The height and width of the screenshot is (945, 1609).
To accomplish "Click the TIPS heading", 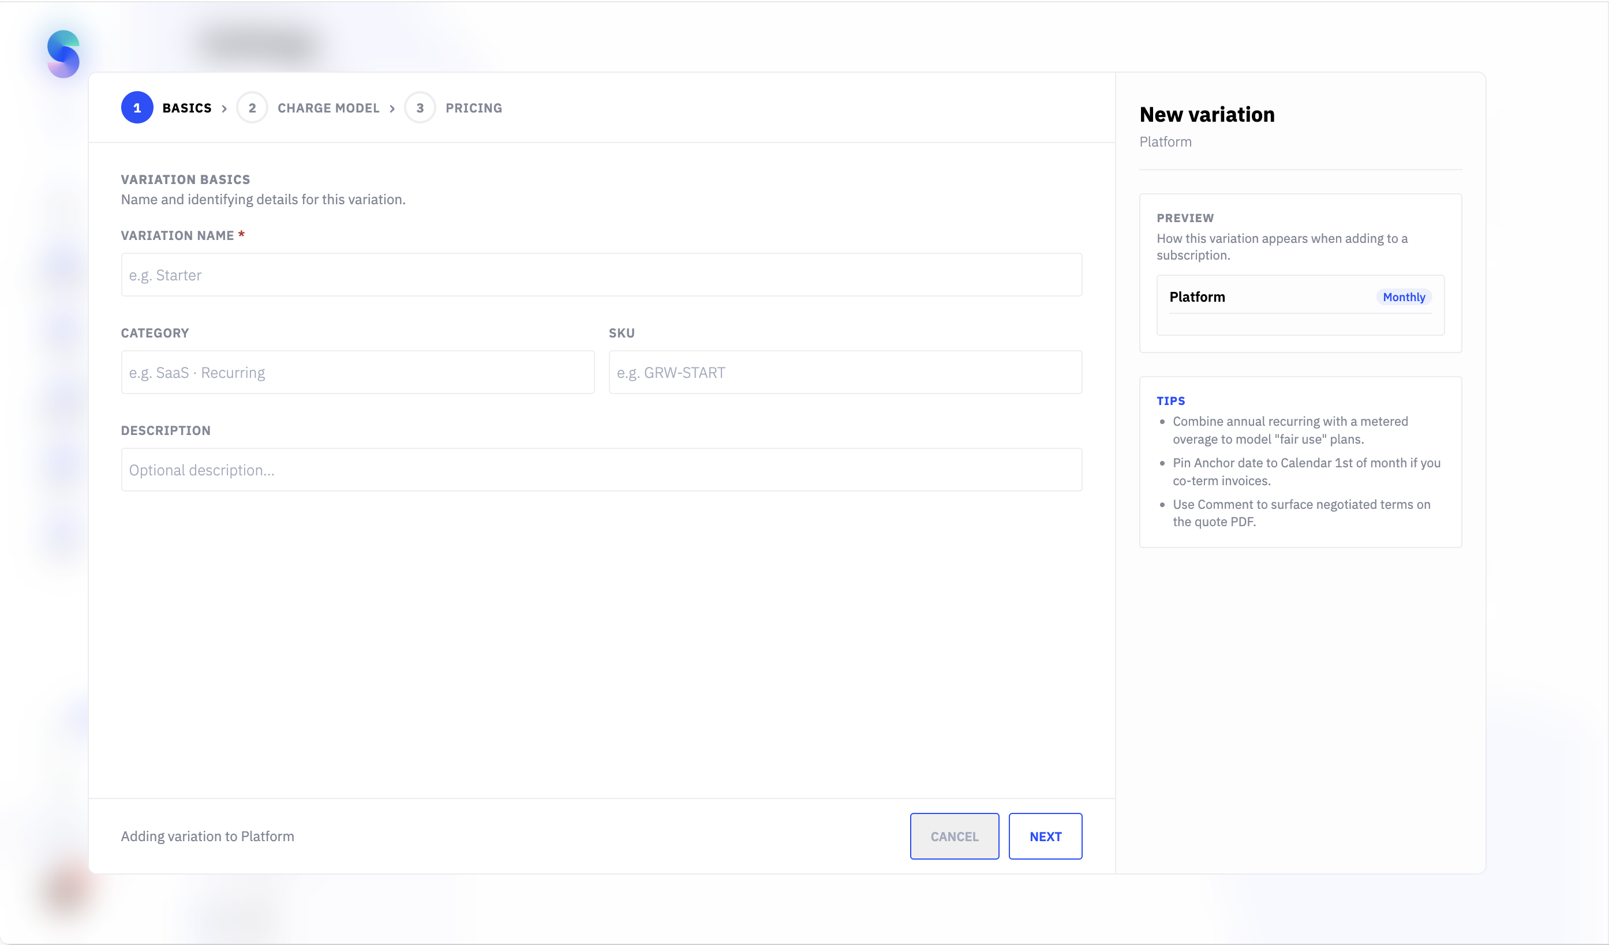I will click(1170, 401).
